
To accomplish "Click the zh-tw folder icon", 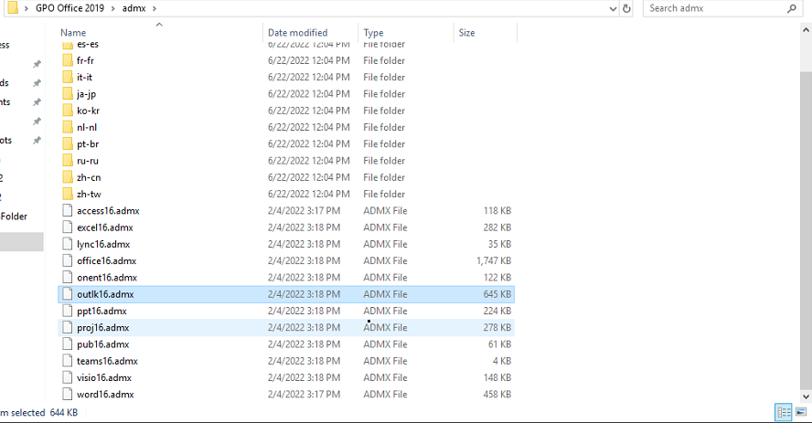I will click(x=68, y=194).
